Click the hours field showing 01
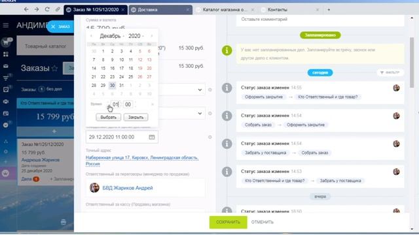419x235 pixels. click(x=115, y=104)
